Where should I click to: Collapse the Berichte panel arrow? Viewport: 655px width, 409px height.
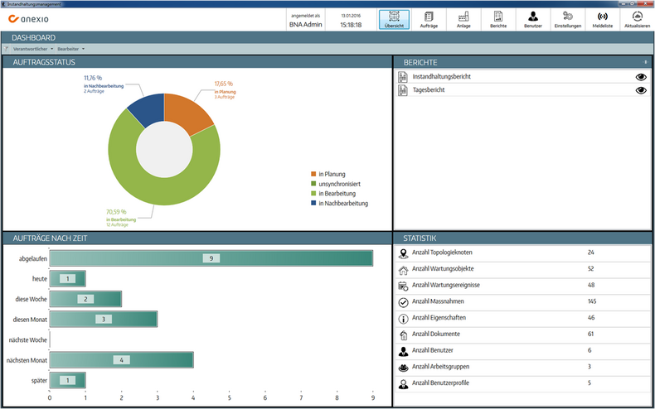point(645,62)
